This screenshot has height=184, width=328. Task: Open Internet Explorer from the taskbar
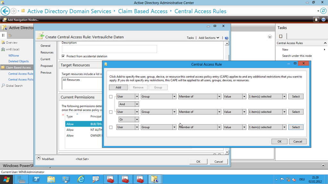click(x=81, y=180)
